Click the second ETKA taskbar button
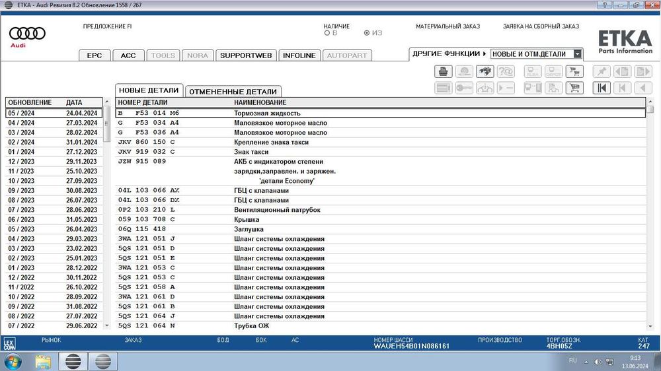Viewport: 661px width, 371px height. pyautogui.click(x=103, y=362)
